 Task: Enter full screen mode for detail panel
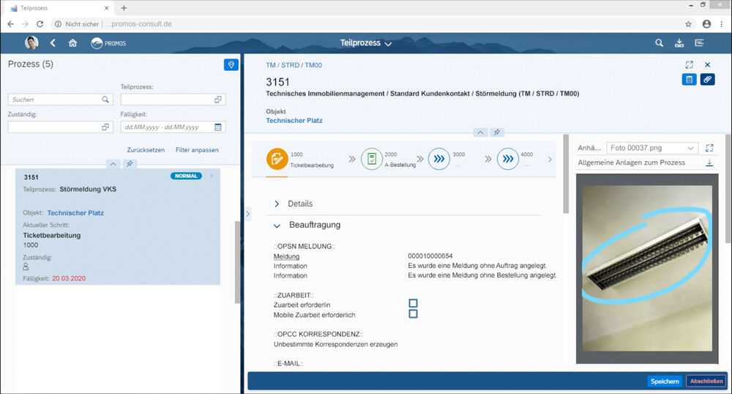click(x=689, y=65)
